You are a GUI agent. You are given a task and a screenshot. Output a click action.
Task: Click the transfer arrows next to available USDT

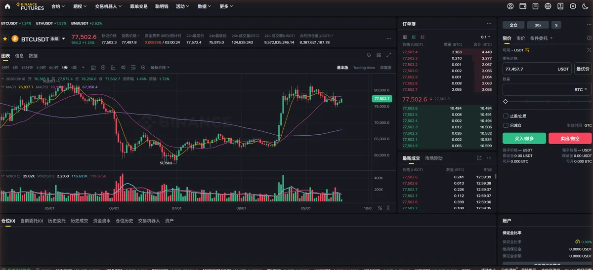527,50
